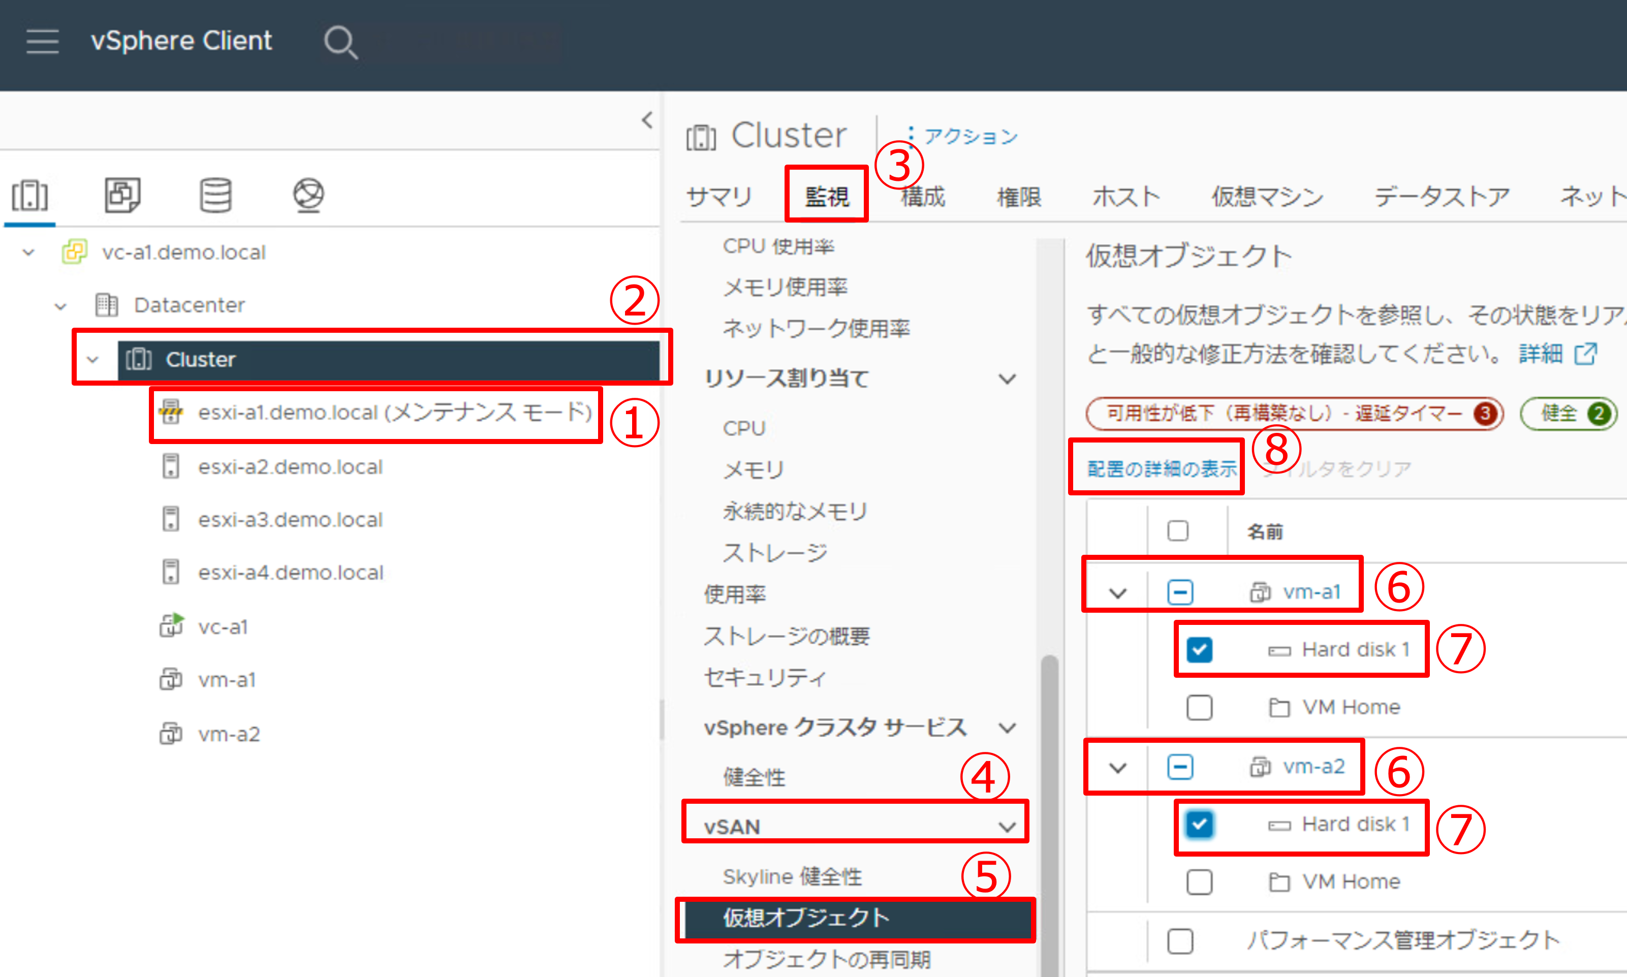Open the hamburger navigation menu
Viewport: 1627px width, 977px height.
pyautogui.click(x=43, y=42)
